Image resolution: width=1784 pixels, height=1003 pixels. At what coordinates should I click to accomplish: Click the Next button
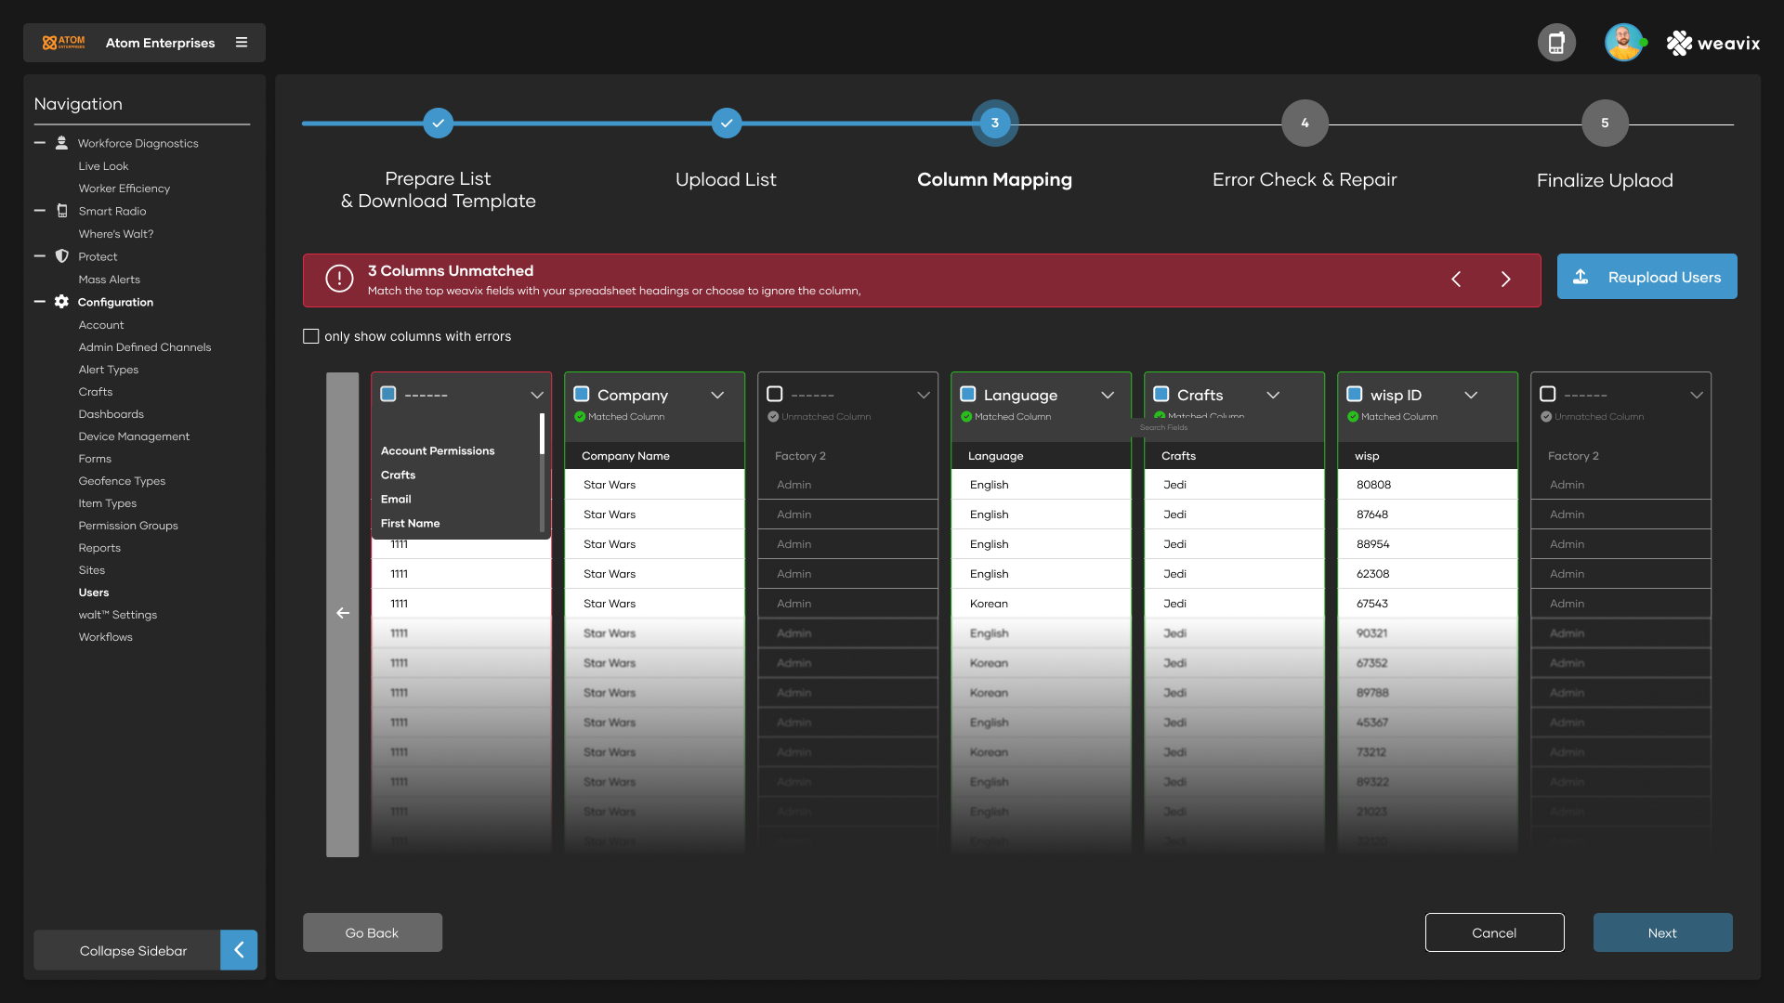(x=1662, y=932)
